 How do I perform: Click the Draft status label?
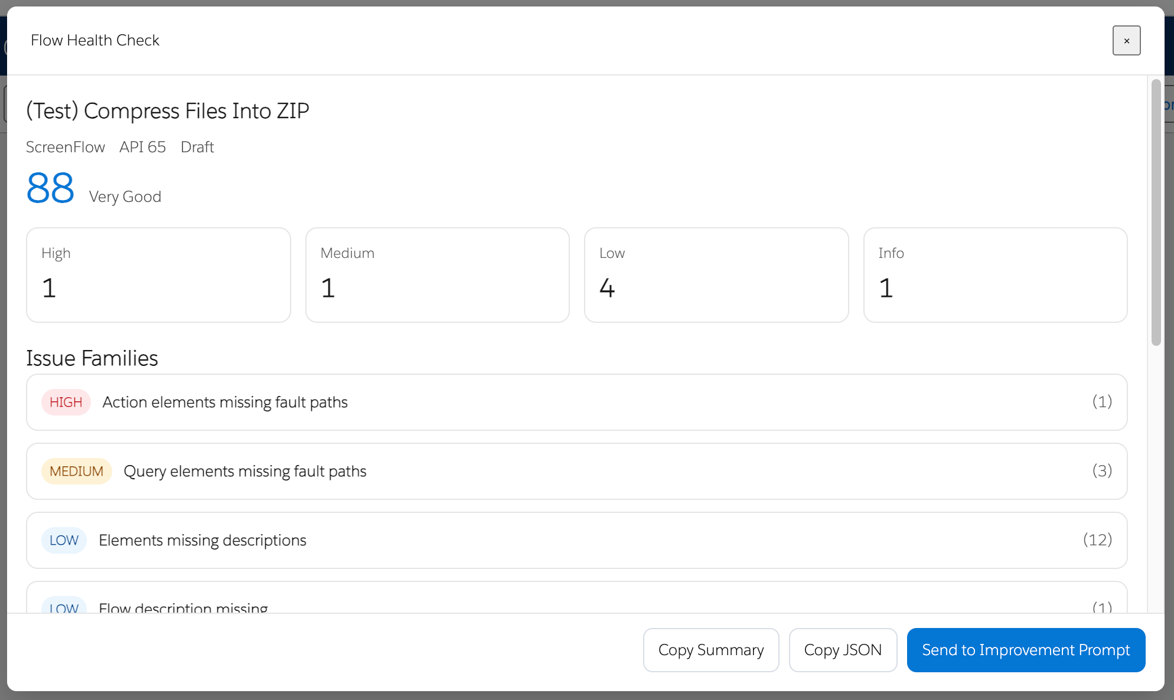coord(197,147)
